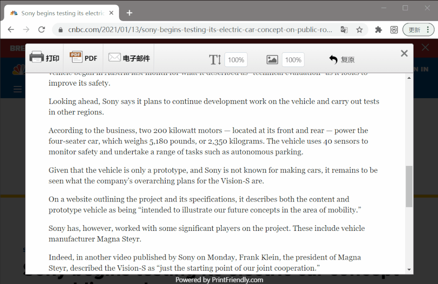Image resolution: width=438 pixels, height=284 pixels.
Task: Open the text size 100% field
Action: pyautogui.click(x=236, y=60)
